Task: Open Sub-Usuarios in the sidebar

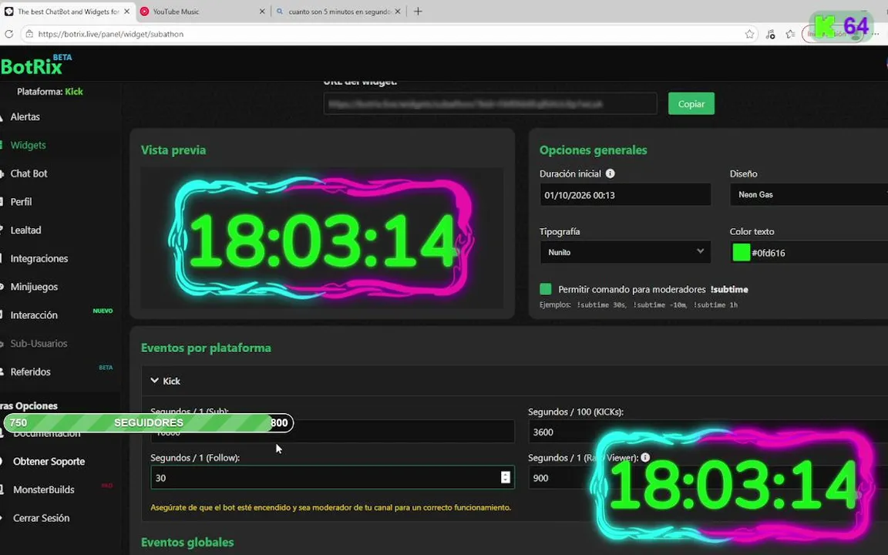Action: coord(39,343)
